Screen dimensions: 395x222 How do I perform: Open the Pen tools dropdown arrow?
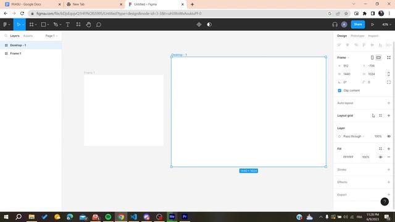(x=60, y=25)
